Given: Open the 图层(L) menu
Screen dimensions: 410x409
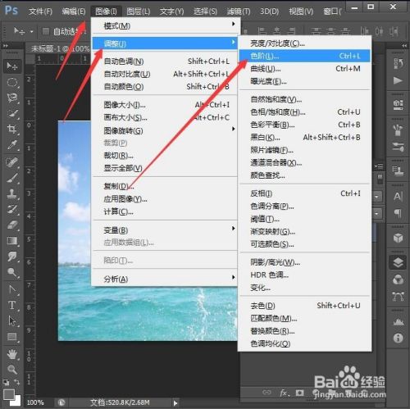Looking at the screenshot, I should [138, 11].
